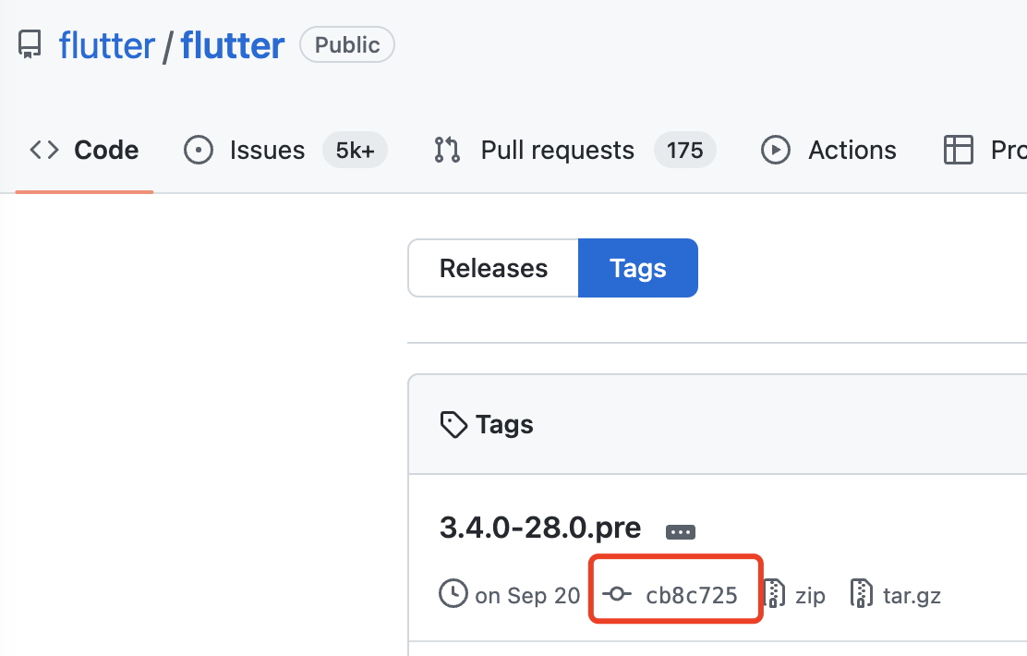Viewport: 1027px width, 656px height.
Task: Open commit cb8c725
Action: pos(691,595)
